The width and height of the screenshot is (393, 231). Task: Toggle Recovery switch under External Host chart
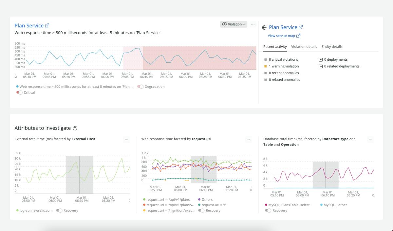click(x=59, y=211)
